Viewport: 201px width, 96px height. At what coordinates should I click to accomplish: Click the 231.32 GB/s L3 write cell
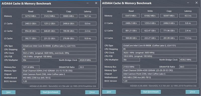49,39
